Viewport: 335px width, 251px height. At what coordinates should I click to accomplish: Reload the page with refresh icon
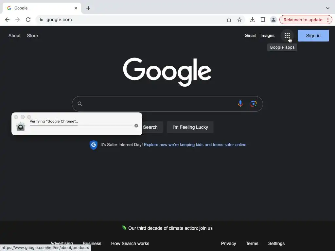[28, 20]
